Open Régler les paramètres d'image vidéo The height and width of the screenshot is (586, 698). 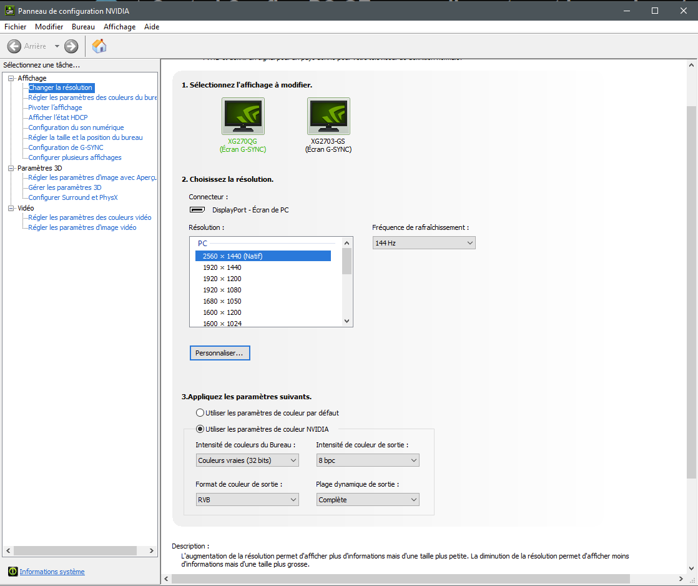tap(82, 227)
